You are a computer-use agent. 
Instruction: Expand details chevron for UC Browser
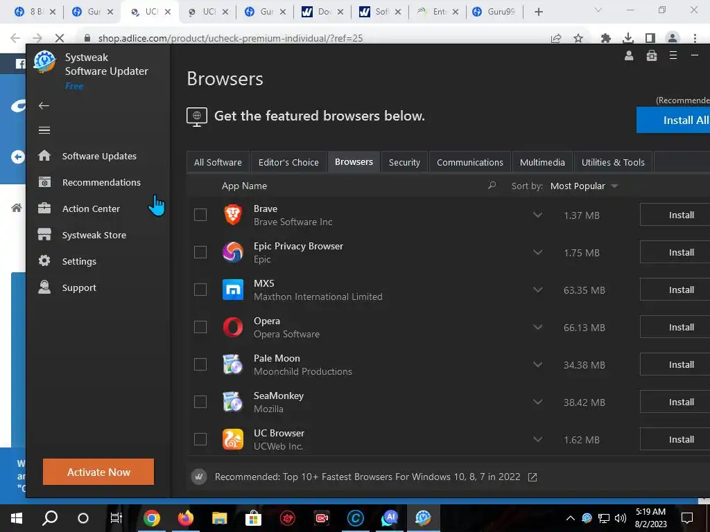537,439
